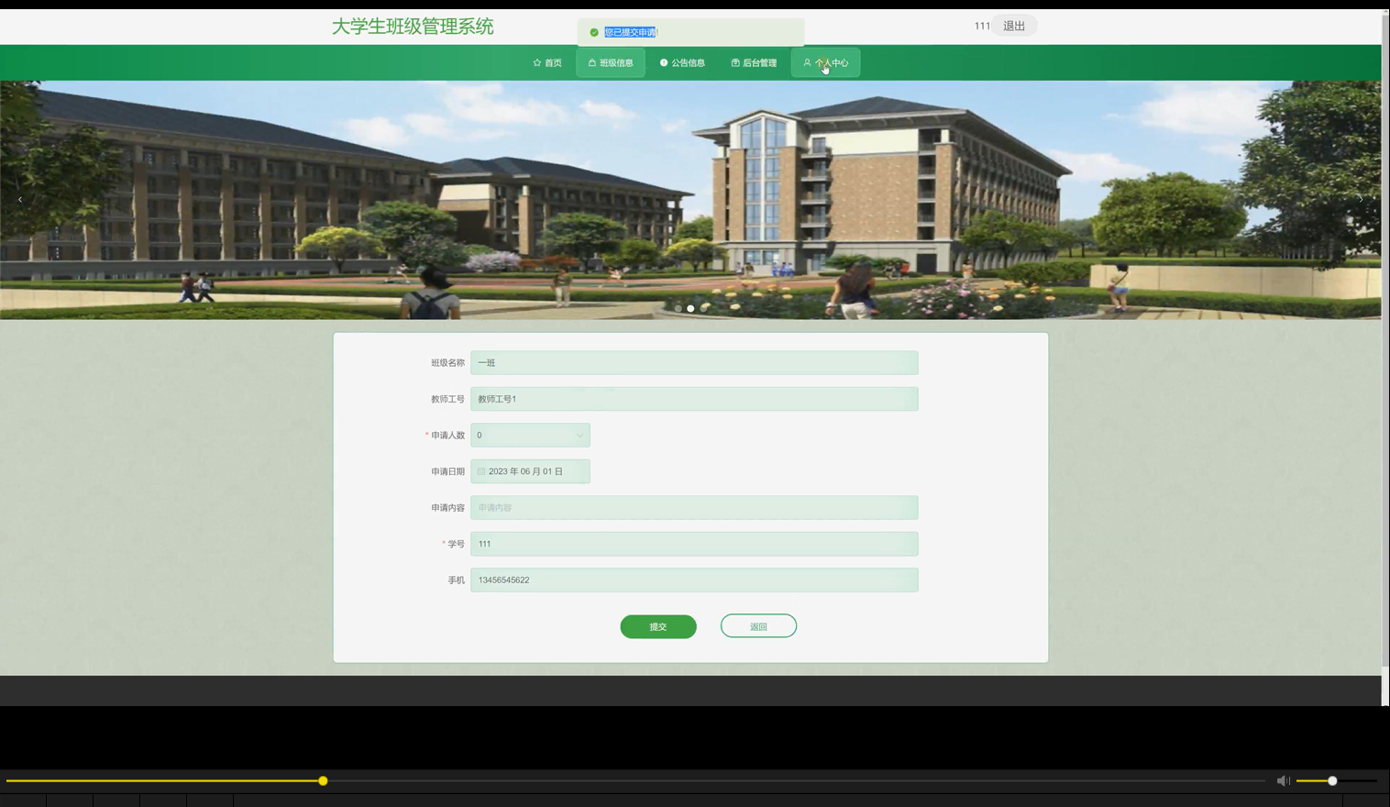Click the 返回 return button
Screen dimensions: 1390x807
point(758,625)
